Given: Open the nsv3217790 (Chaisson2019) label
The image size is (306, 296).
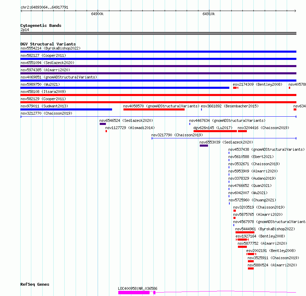Looking at the screenshot, I should click(x=177, y=135).
